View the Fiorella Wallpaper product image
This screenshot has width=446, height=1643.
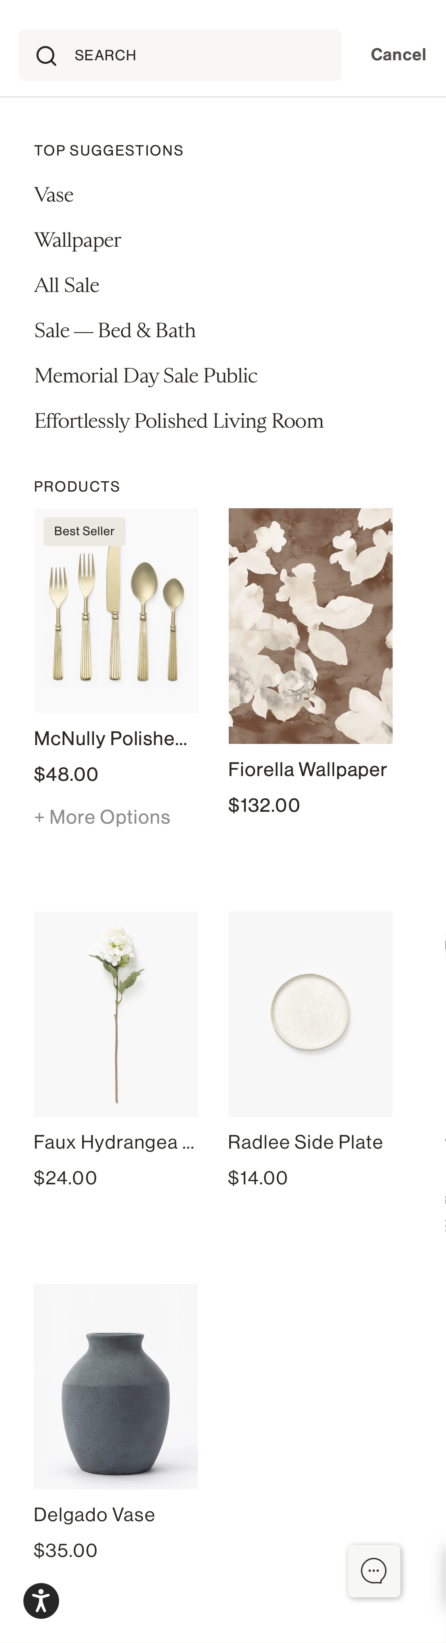pos(310,626)
